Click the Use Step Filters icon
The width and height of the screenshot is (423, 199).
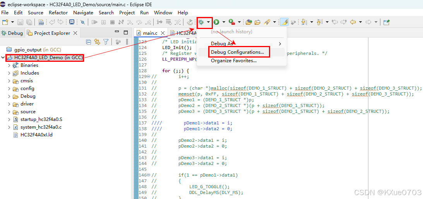point(178,22)
